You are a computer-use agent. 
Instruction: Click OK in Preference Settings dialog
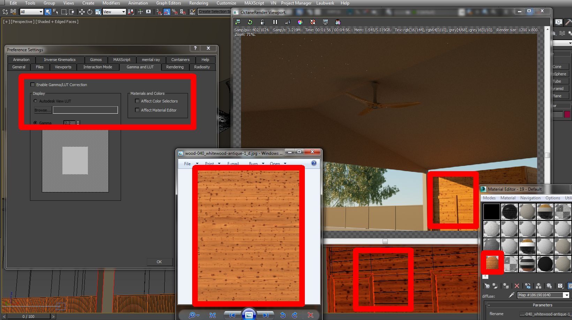(x=159, y=262)
